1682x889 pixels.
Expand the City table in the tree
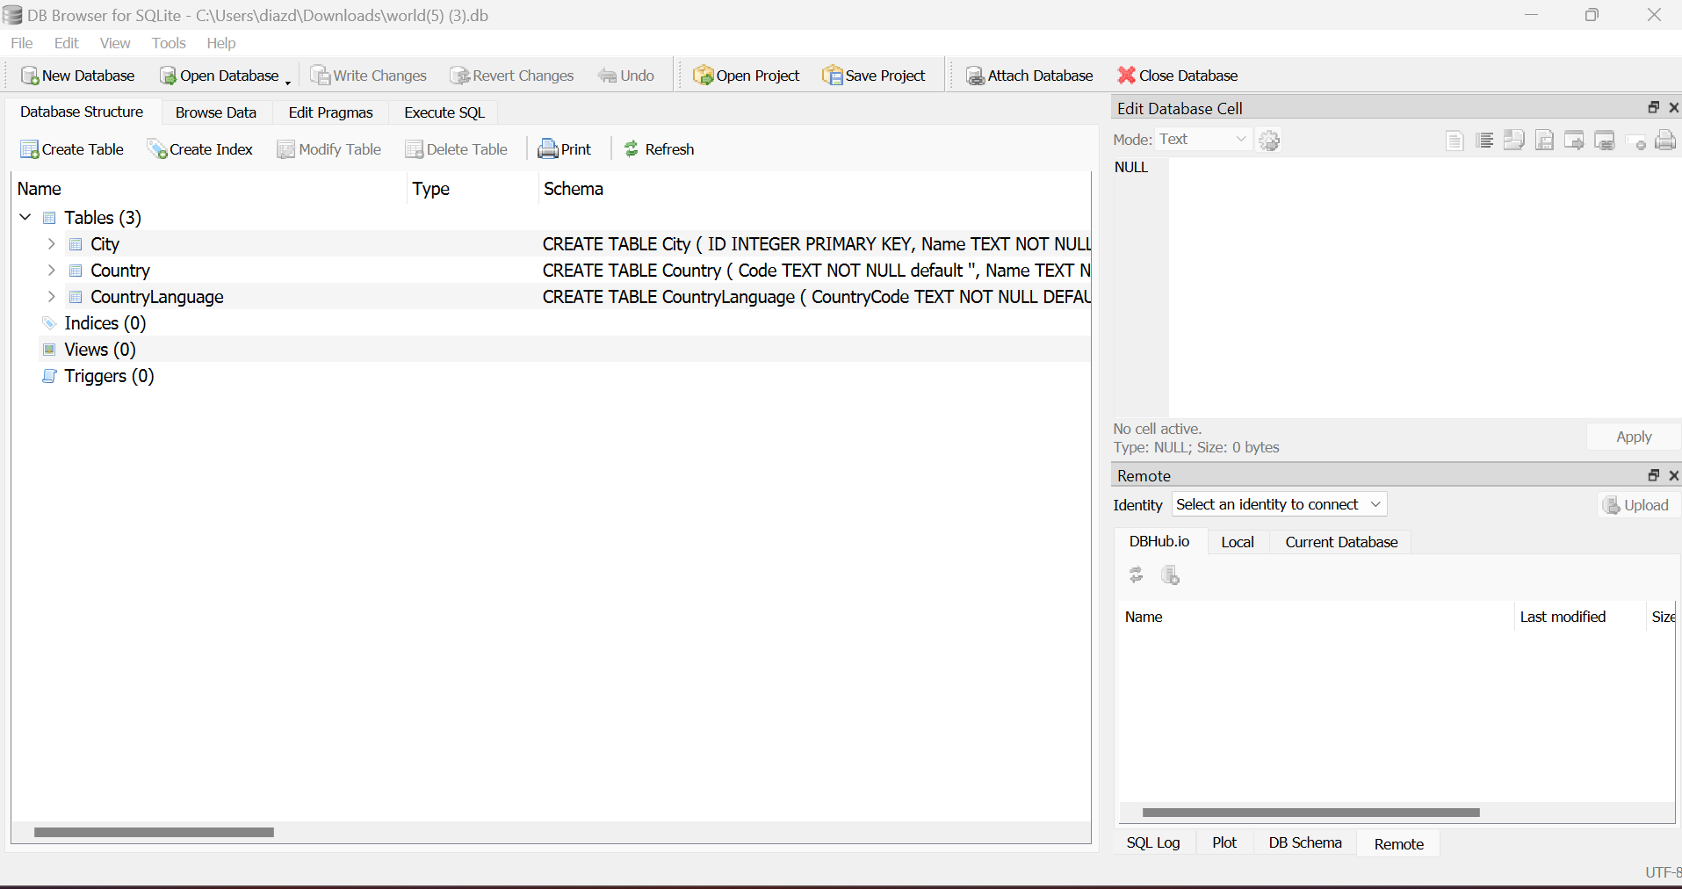tap(50, 243)
